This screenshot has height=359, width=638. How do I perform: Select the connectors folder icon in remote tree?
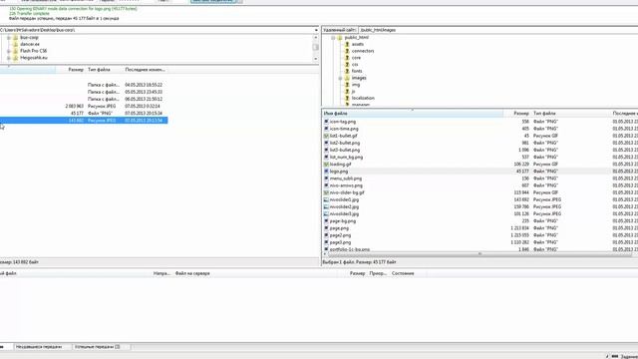347,51
